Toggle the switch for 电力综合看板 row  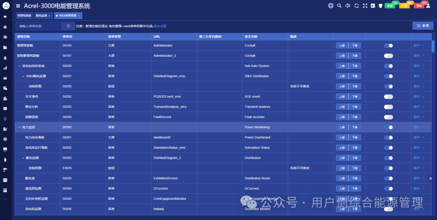tap(388, 137)
